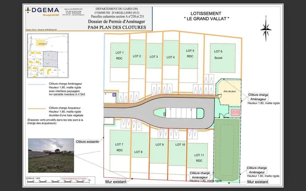
Task: Click legend text "sur parcelle riveraine A n°543"
Action: point(67,95)
